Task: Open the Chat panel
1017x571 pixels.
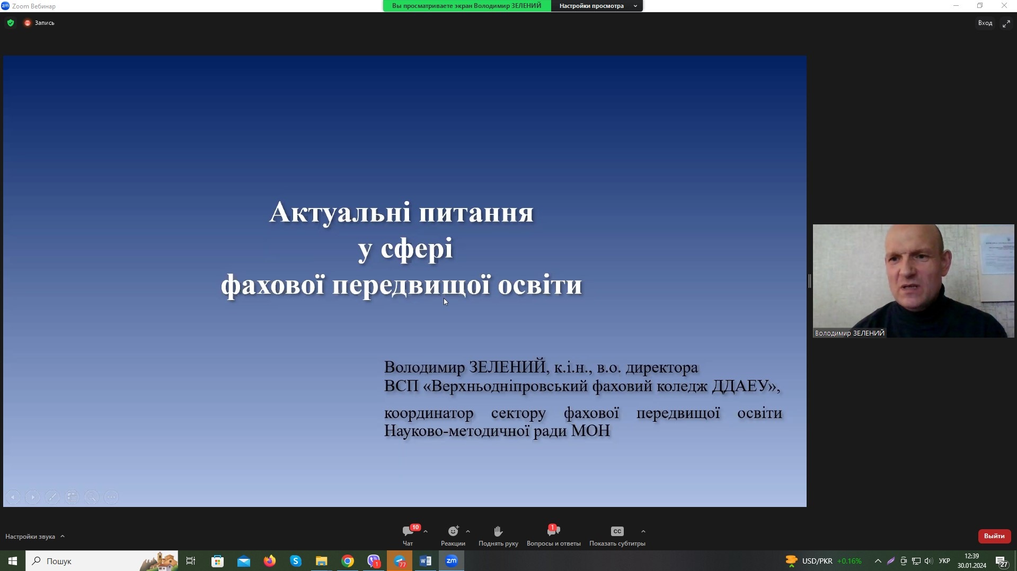Action: [x=408, y=531]
